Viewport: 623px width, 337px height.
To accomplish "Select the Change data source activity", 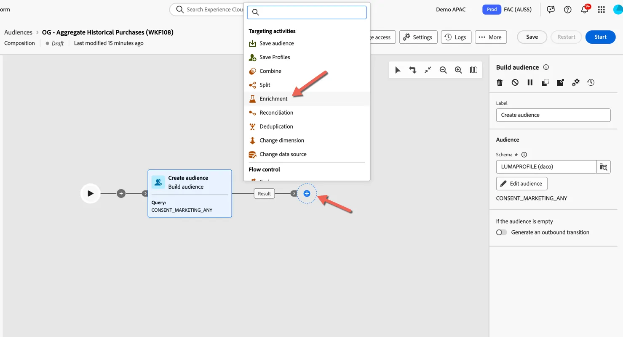I will point(307,154).
